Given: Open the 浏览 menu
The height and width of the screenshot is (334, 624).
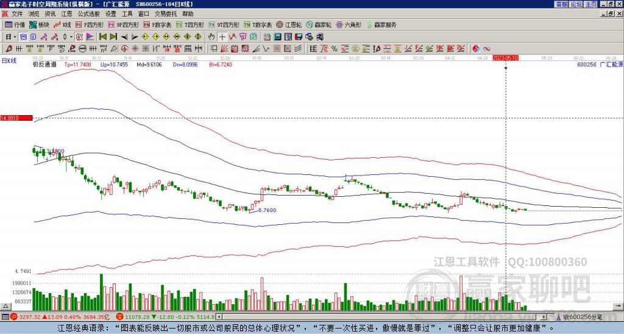Looking at the screenshot, I should point(34,14).
